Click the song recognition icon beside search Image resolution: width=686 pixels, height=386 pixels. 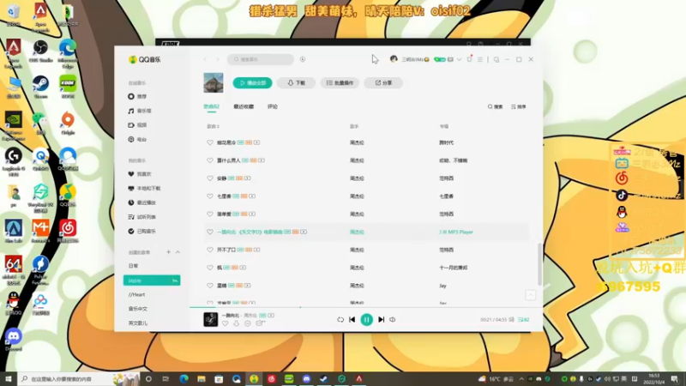coord(303,59)
